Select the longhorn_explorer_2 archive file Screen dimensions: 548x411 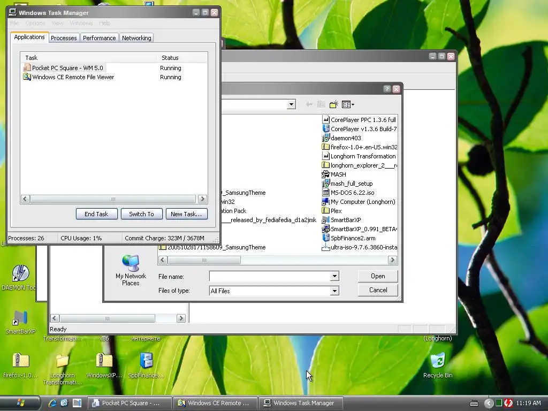(x=359, y=165)
